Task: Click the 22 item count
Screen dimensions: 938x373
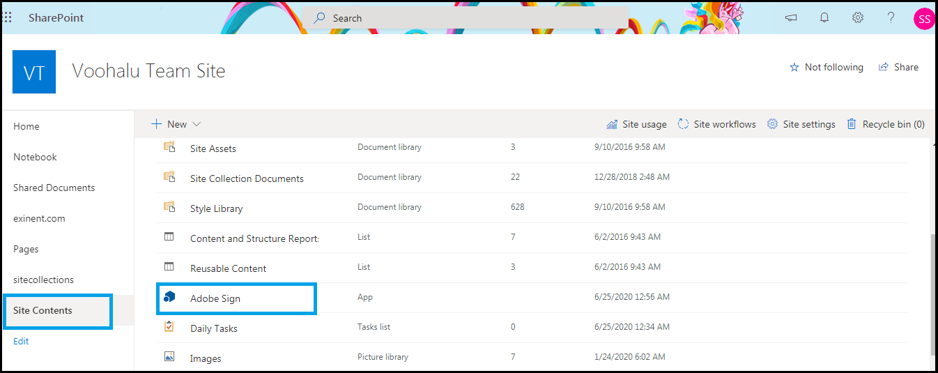Action: pyautogui.click(x=516, y=177)
